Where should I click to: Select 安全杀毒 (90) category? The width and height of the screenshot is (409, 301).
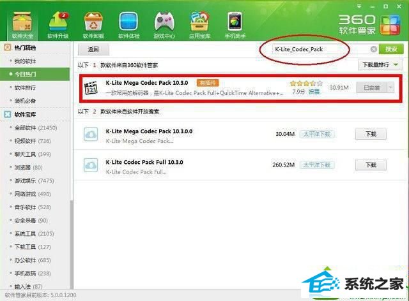[31, 221]
